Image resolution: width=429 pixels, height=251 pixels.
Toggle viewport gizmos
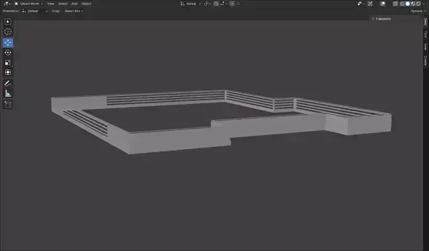(370, 4)
